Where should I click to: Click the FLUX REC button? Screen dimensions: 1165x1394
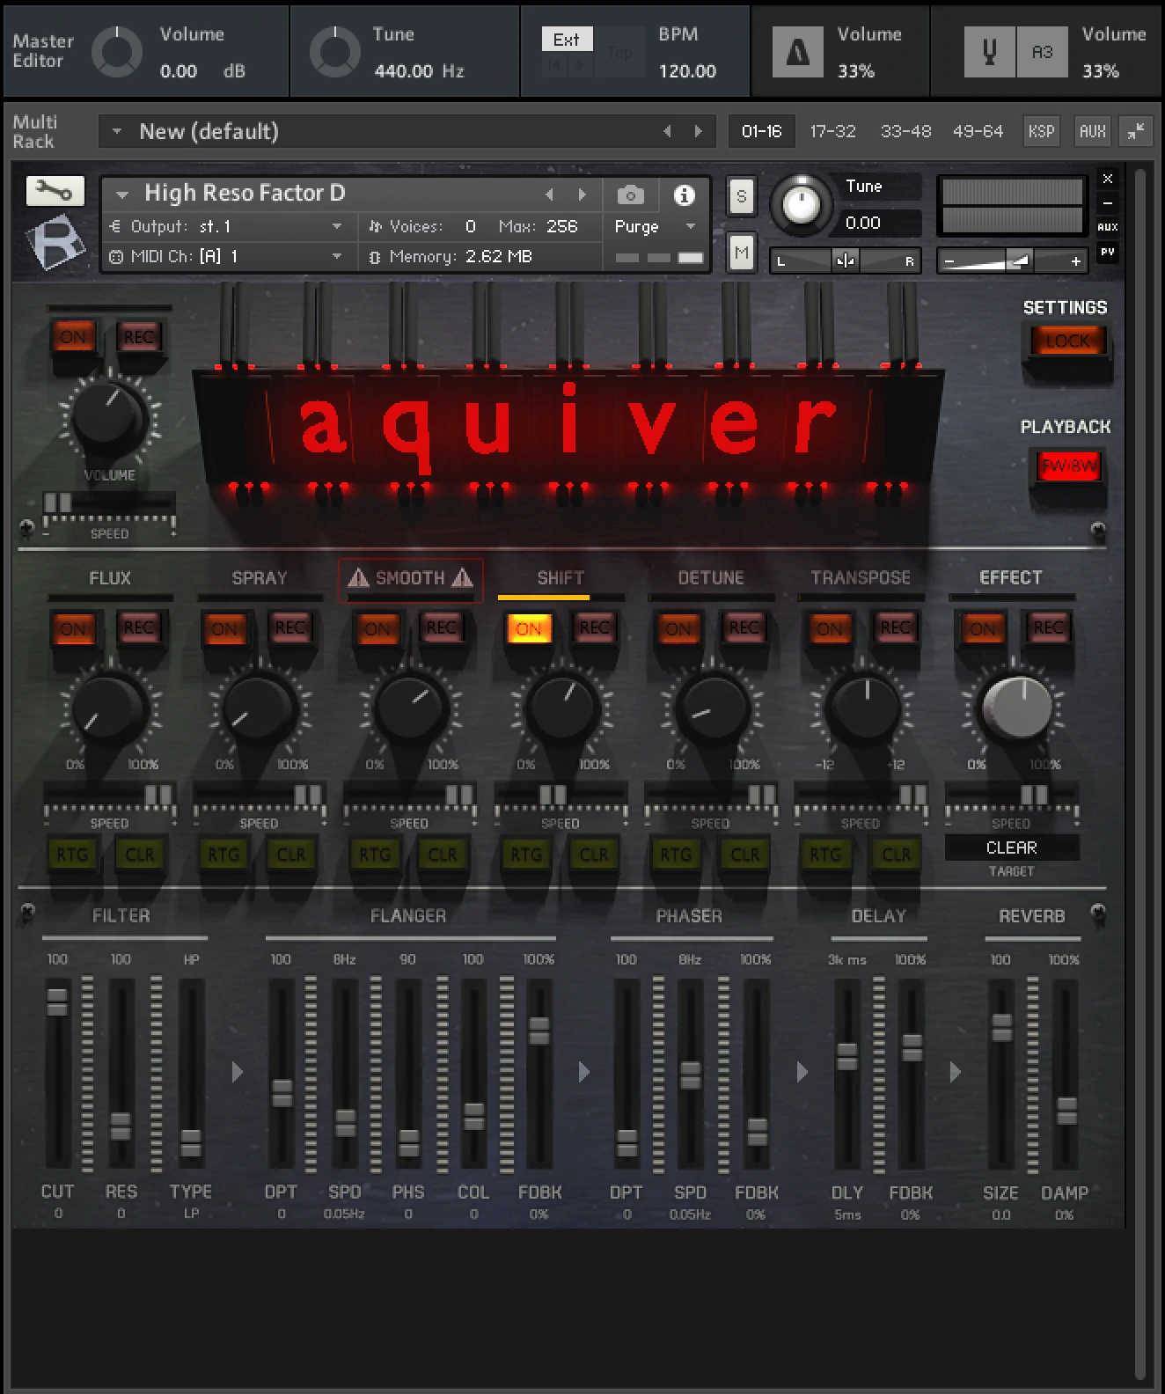click(138, 628)
